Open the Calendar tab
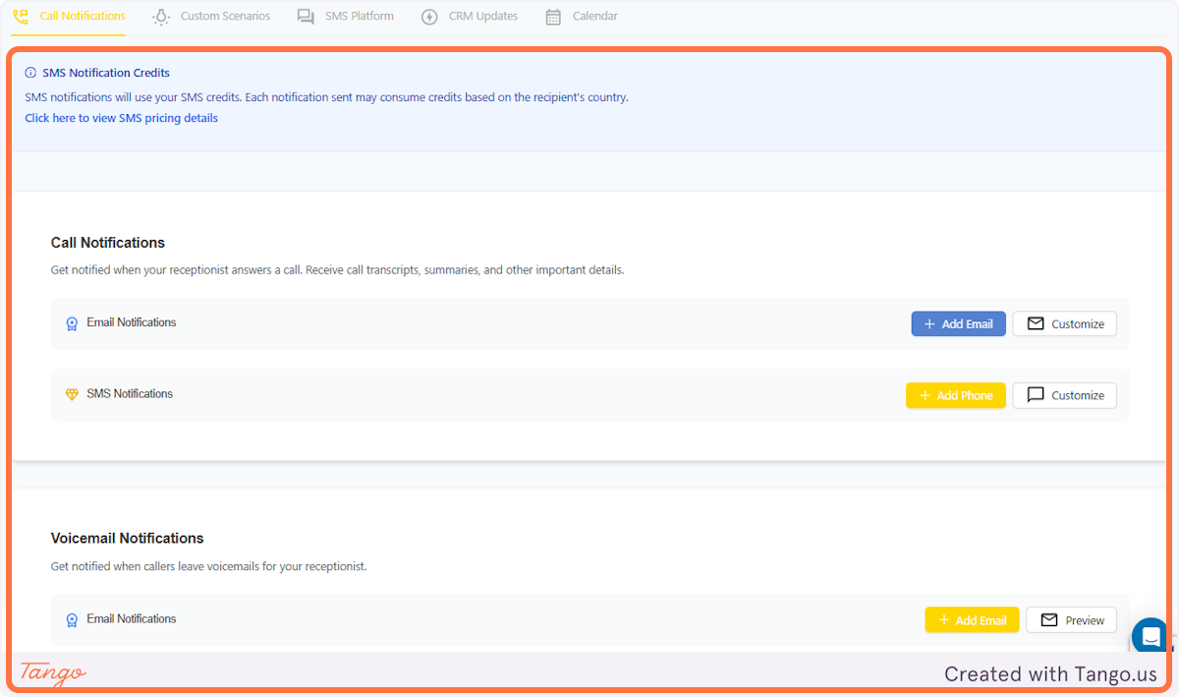This screenshot has width=1179, height=697. coord(582,17)
